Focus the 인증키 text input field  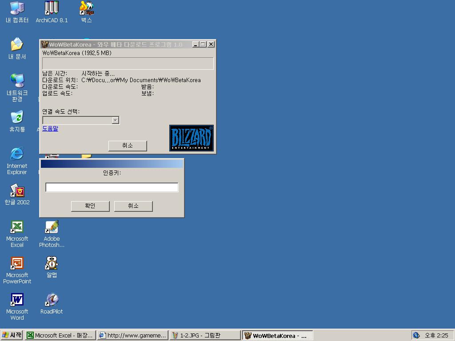tap(112, 187)
